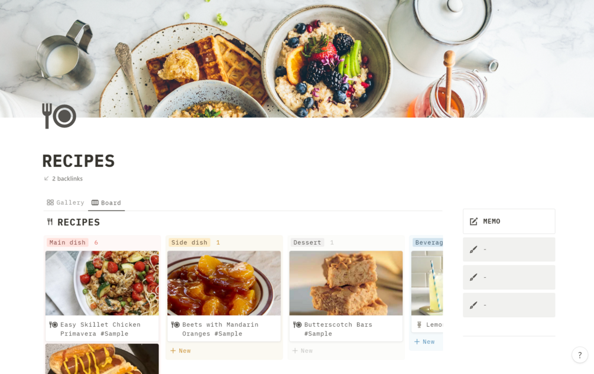Open Beets with Mandarin Oranges card
Viewport: 594px width, 374px height.
click(224, 296)
